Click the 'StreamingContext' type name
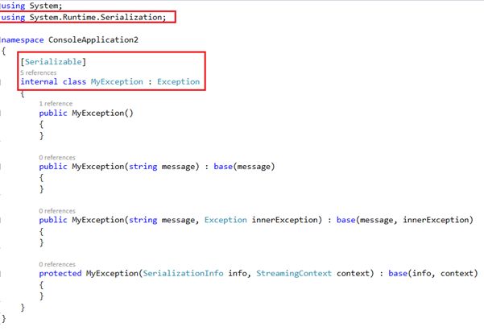The image size is (484, 331). pos(294,273)
